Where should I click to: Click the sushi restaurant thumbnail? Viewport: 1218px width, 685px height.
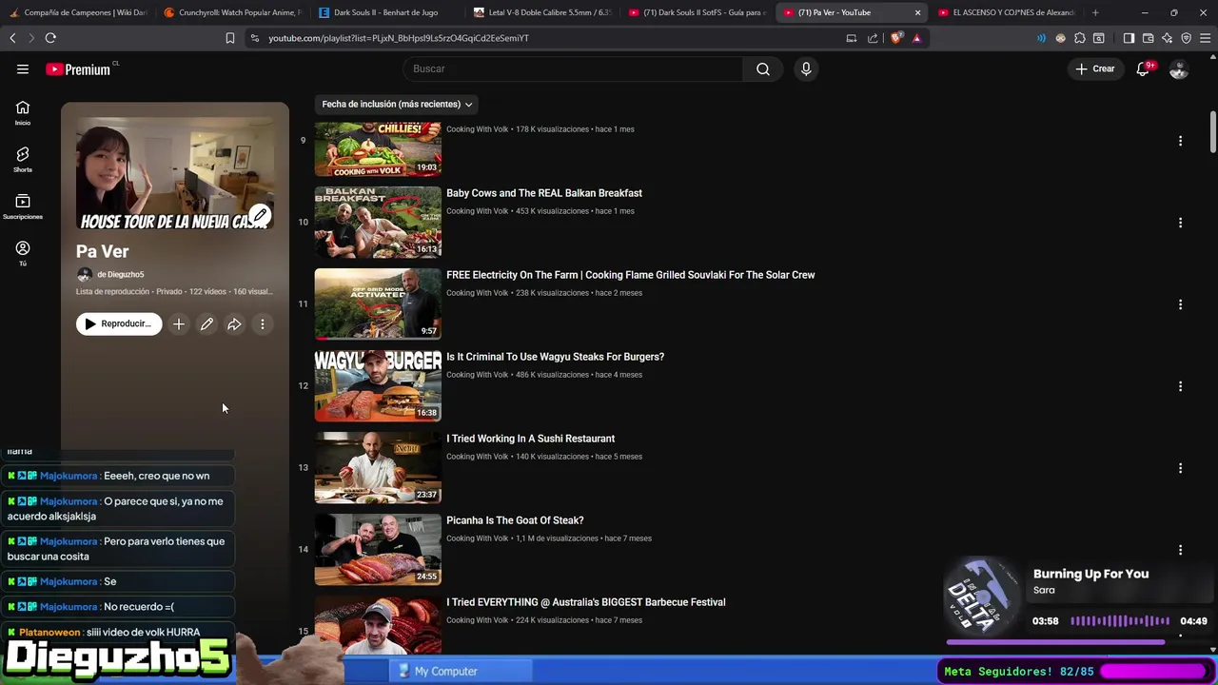tap(378, 467)
